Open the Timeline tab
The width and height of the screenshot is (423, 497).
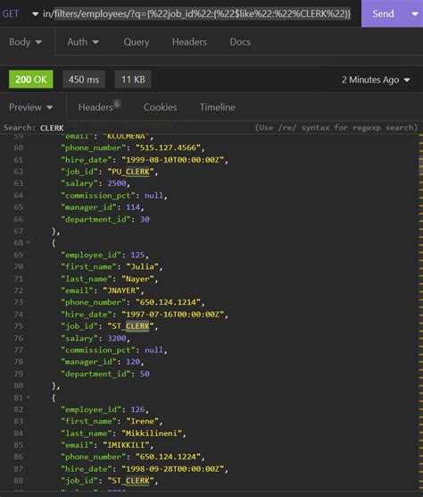click(x=218, y=107)
